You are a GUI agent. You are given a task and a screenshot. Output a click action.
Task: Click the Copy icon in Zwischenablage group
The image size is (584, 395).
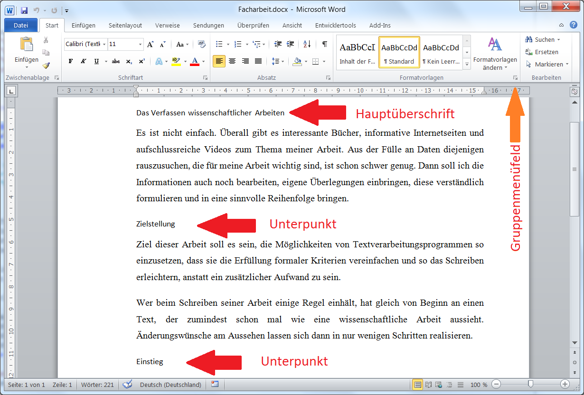(46, 53)
